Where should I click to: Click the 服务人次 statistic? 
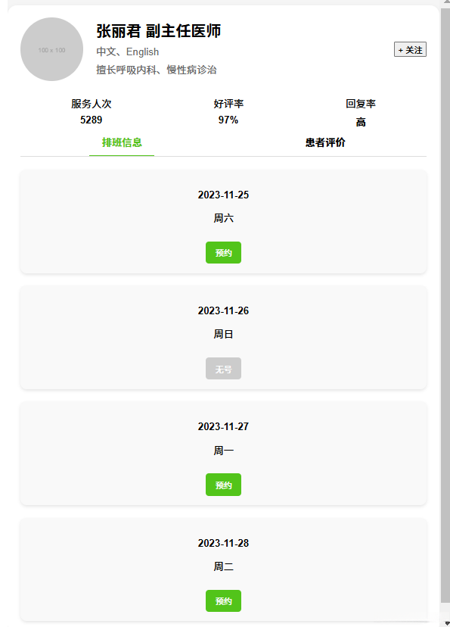91,104
